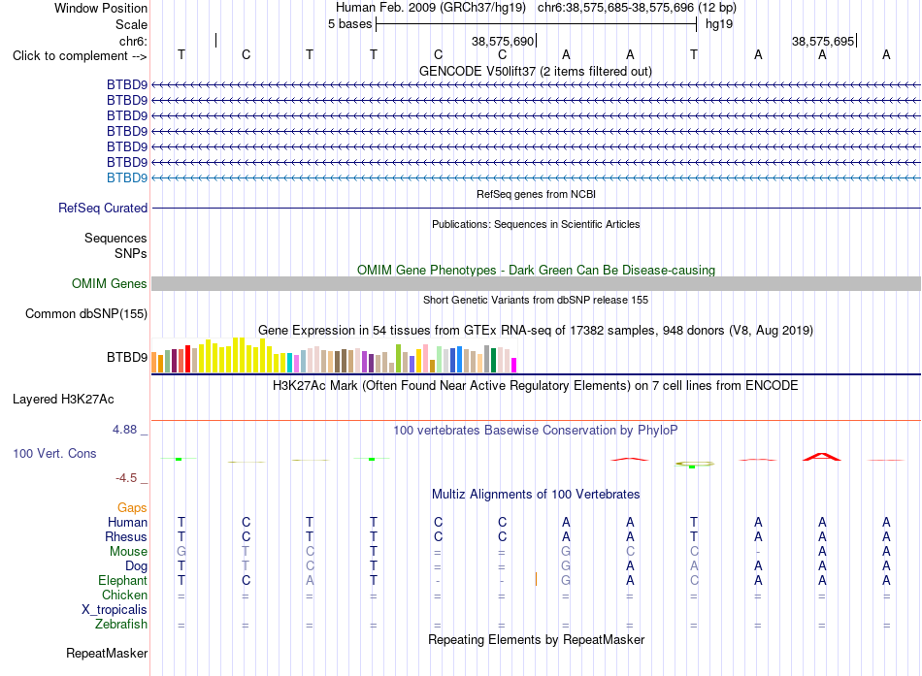Click the SNPs track label

click(x=131, y=253)
